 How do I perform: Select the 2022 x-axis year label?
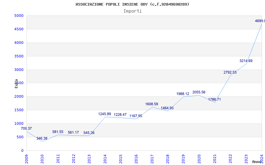point(230,159)
